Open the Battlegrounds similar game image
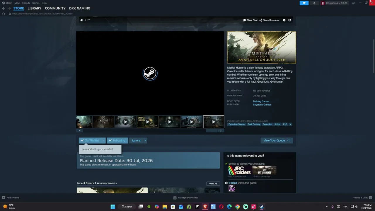Image resolution: width=375 pixels, height=211 pixels. click(x=264, y=170)
